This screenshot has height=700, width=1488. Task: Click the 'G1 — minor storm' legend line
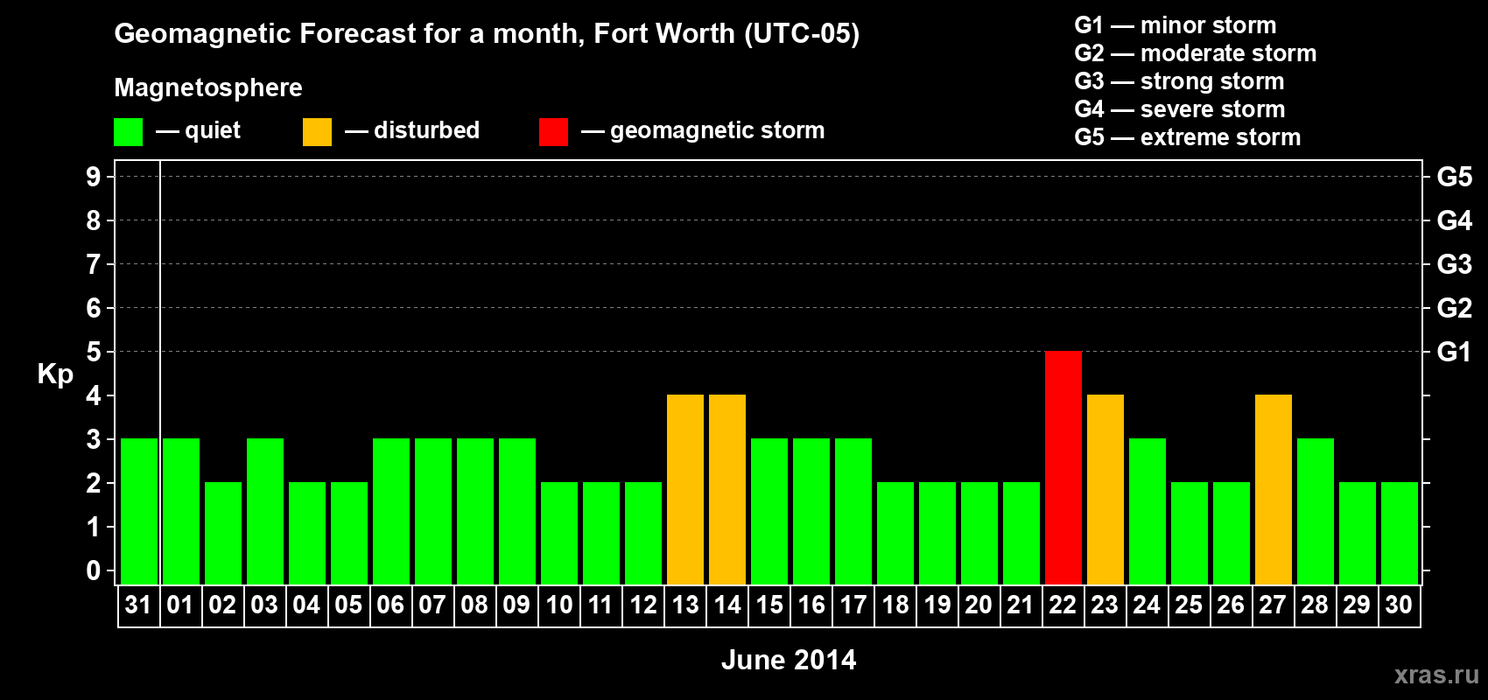click(1175, 25)
